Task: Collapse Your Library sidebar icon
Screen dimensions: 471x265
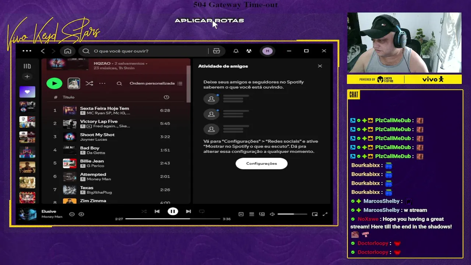Action: 27,66
